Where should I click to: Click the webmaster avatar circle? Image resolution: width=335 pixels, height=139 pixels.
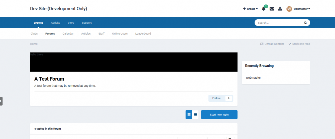289,9
